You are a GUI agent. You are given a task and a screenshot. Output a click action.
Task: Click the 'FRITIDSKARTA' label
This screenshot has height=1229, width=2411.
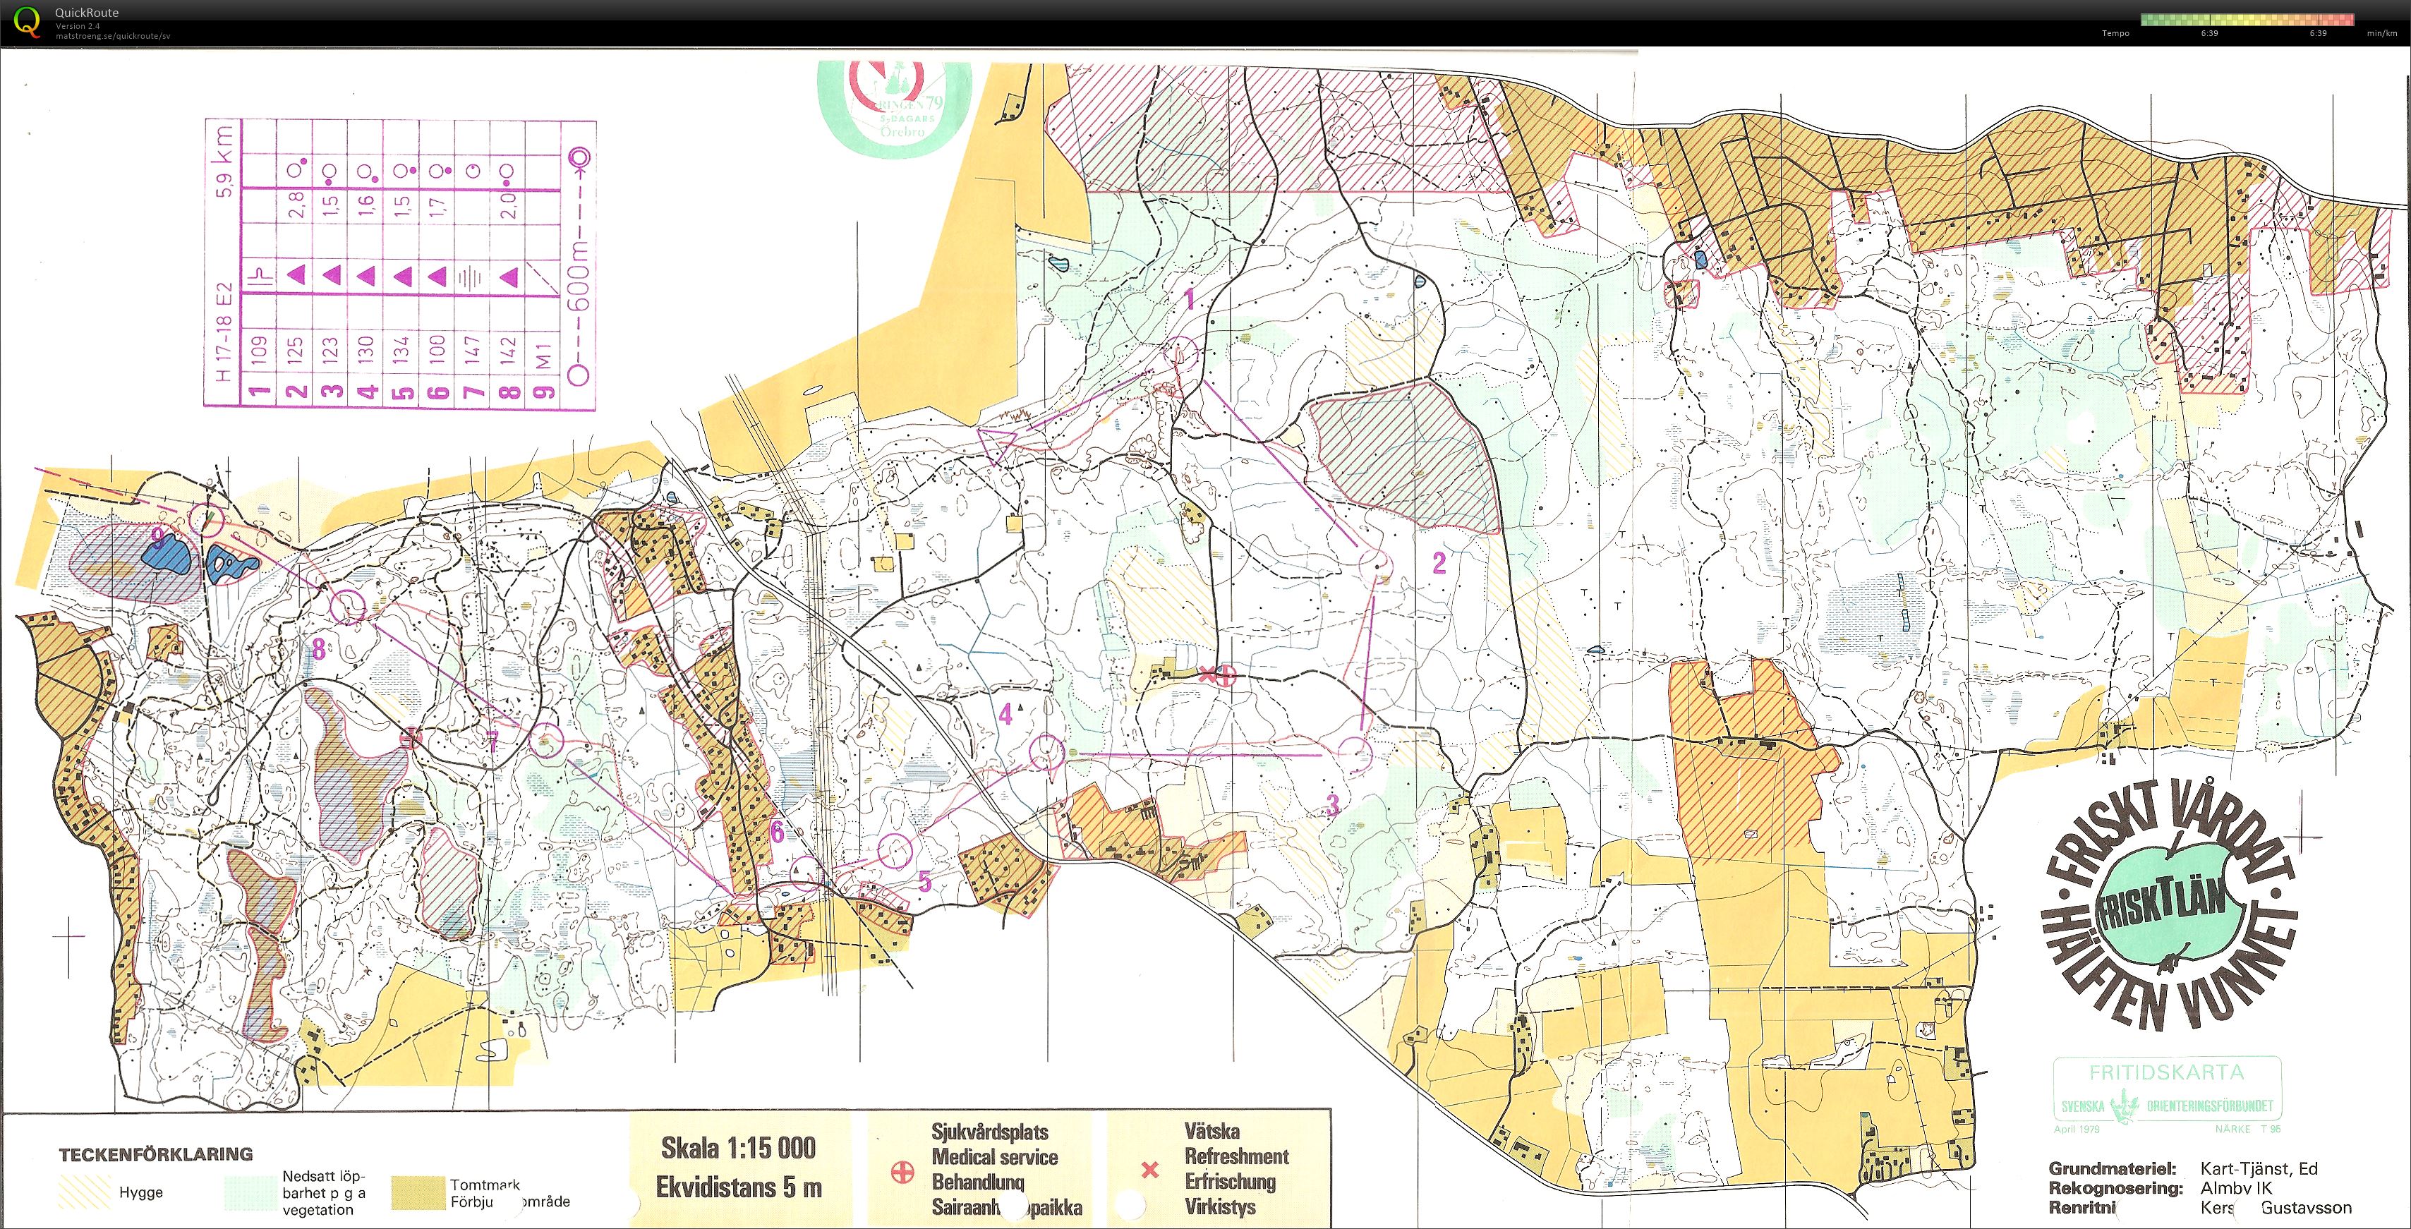tap(2167, 1072)
